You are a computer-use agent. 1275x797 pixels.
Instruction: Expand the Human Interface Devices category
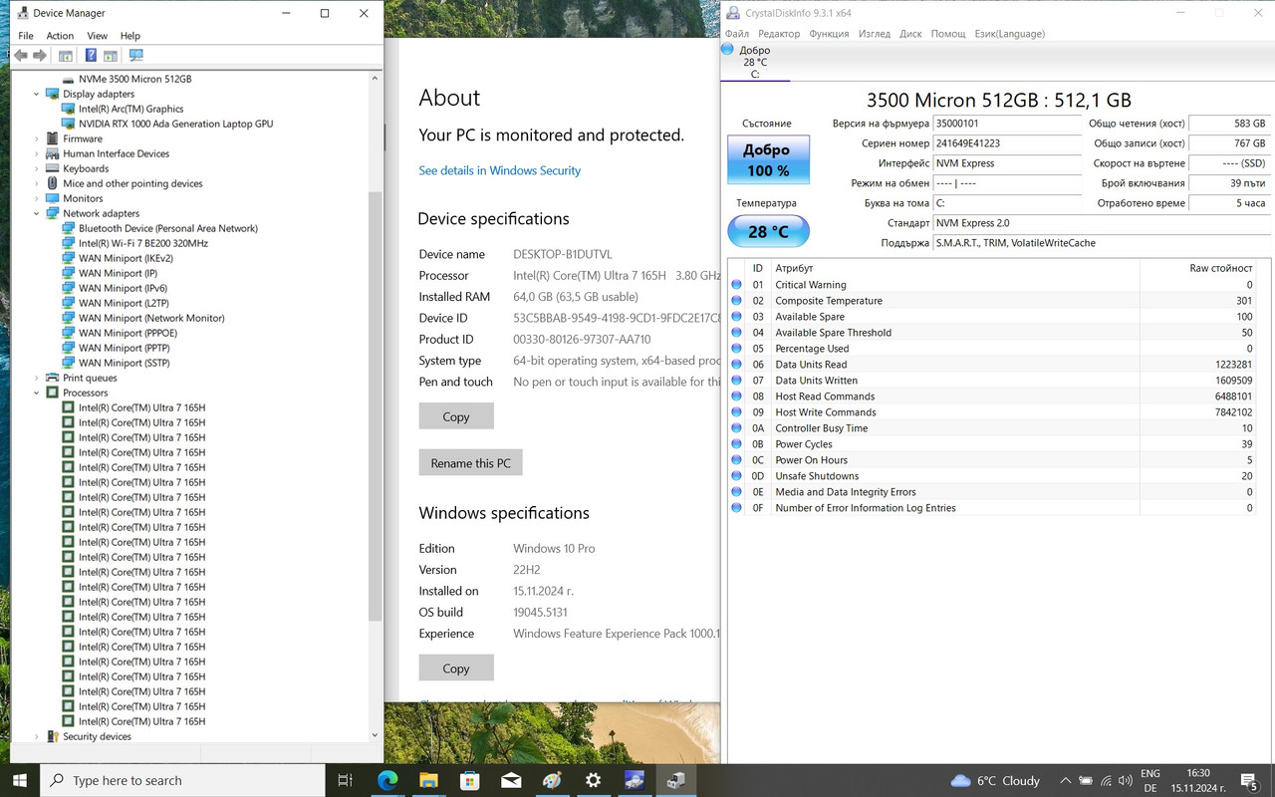coord(37,153)
